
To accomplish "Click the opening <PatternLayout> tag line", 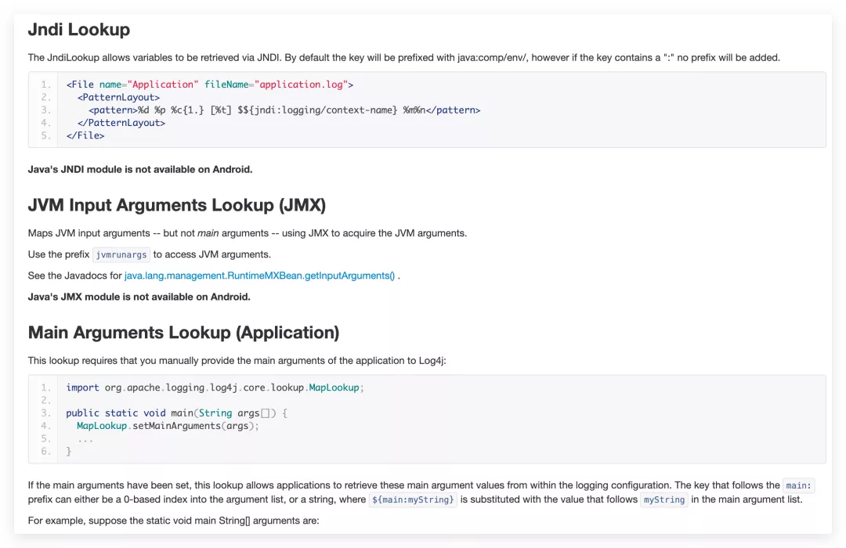I will (x=118, y=97).
